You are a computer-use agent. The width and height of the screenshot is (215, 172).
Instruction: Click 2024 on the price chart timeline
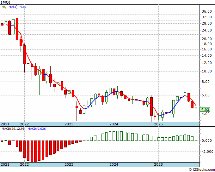[114, 124]
